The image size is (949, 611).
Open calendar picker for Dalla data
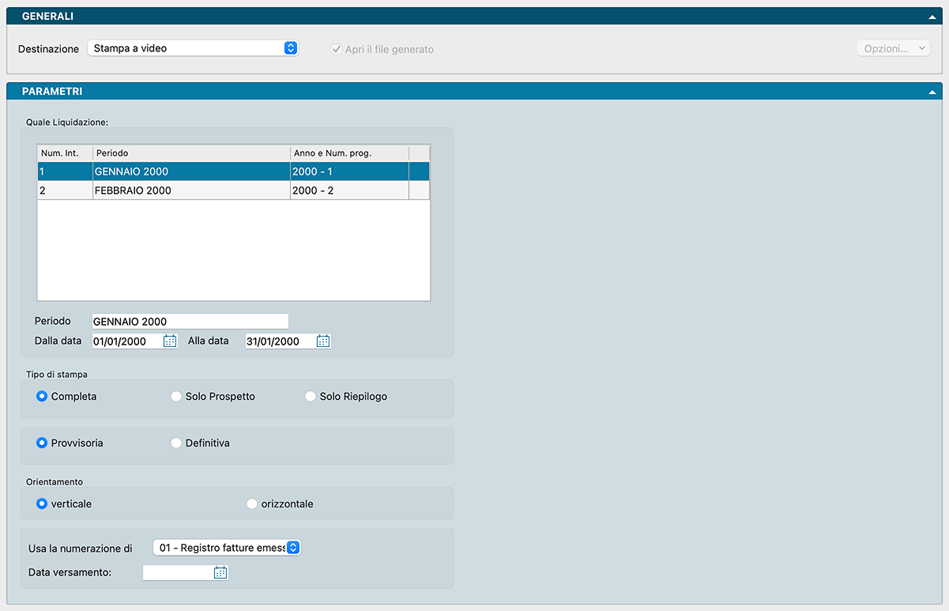click(170, 341)
